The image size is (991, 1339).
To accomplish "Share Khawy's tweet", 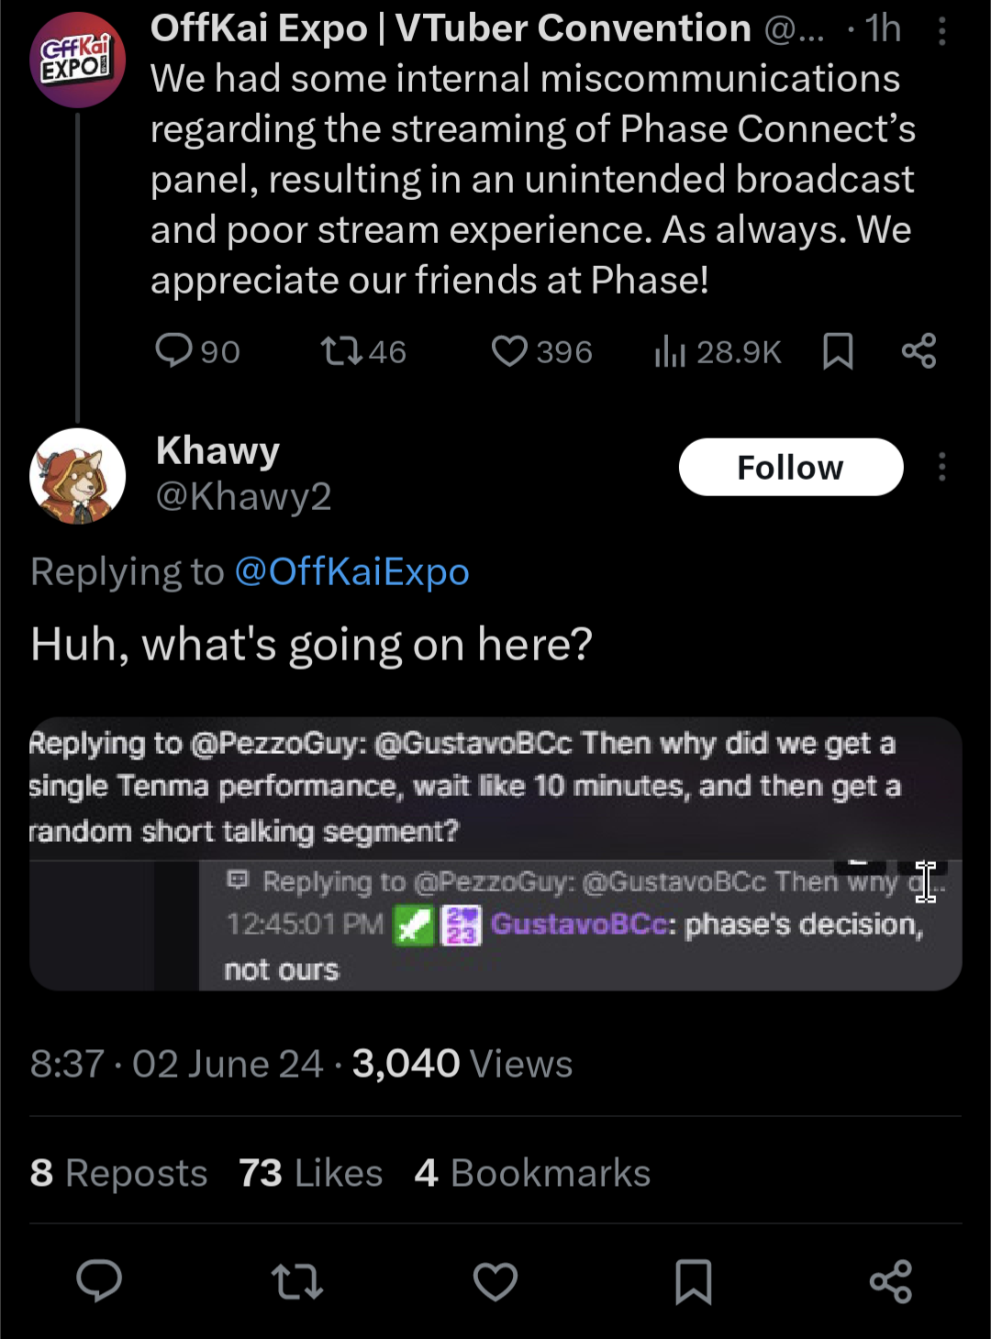I will (891, 1281).
